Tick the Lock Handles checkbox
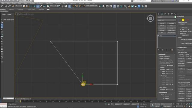Image resolution: width=192 pixels, height=108 pixels. (180, 28)
